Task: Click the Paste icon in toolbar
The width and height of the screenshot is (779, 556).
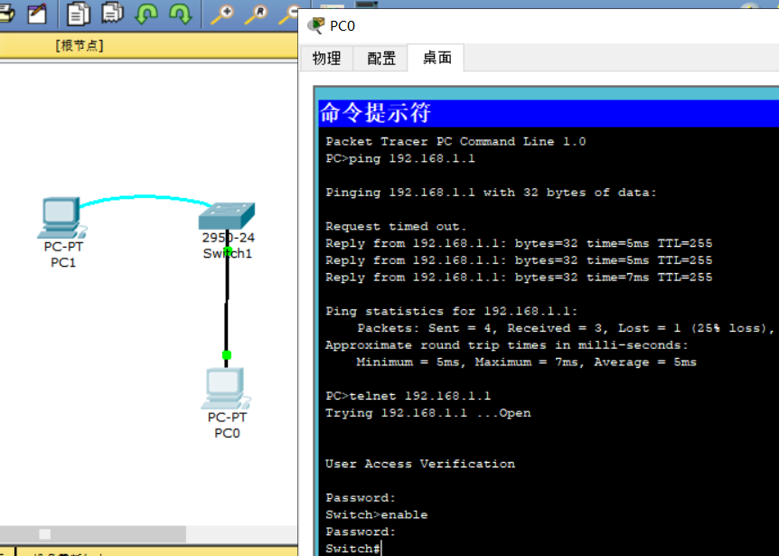Action: (113, 13)
